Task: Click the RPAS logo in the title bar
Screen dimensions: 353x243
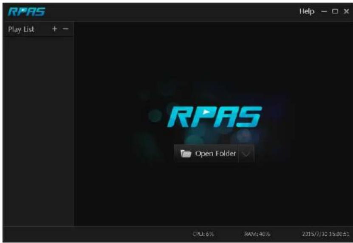Action: (27, 12)
